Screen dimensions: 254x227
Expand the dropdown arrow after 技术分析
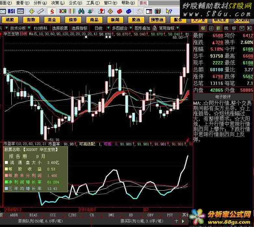[29, 28]
